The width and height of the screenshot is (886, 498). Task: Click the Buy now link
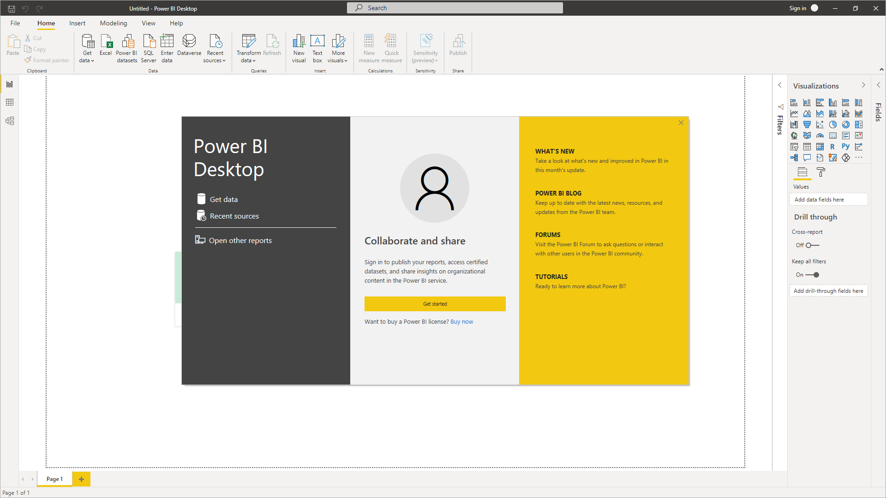462,322
